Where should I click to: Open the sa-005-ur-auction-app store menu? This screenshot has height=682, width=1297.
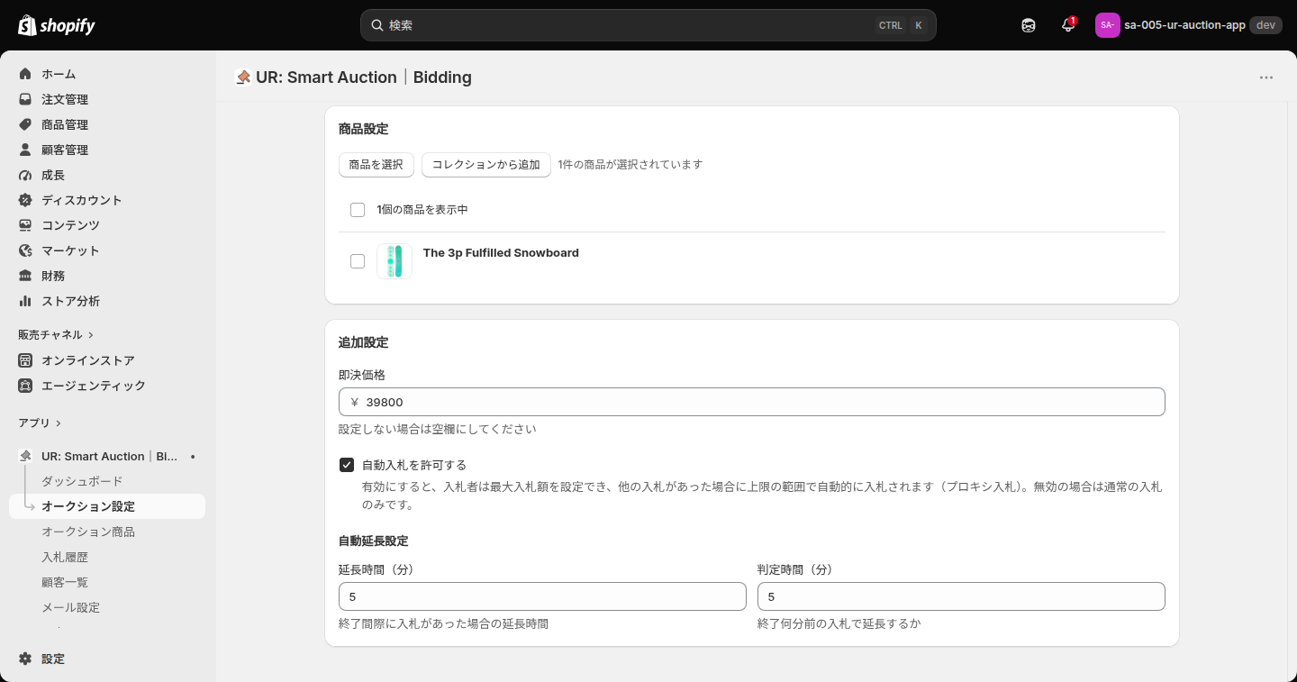pos(1189,25)
